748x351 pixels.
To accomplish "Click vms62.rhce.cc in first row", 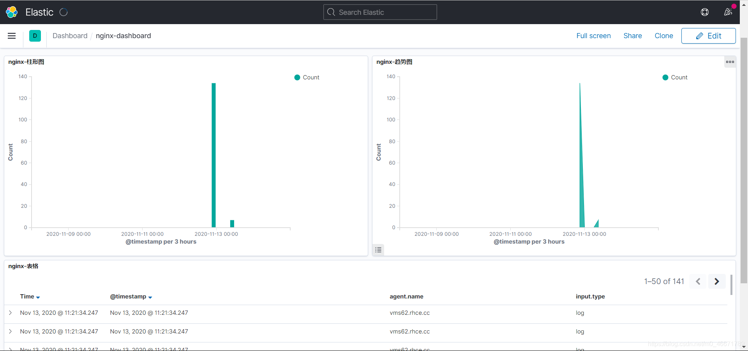I will [x=409, y=313].
